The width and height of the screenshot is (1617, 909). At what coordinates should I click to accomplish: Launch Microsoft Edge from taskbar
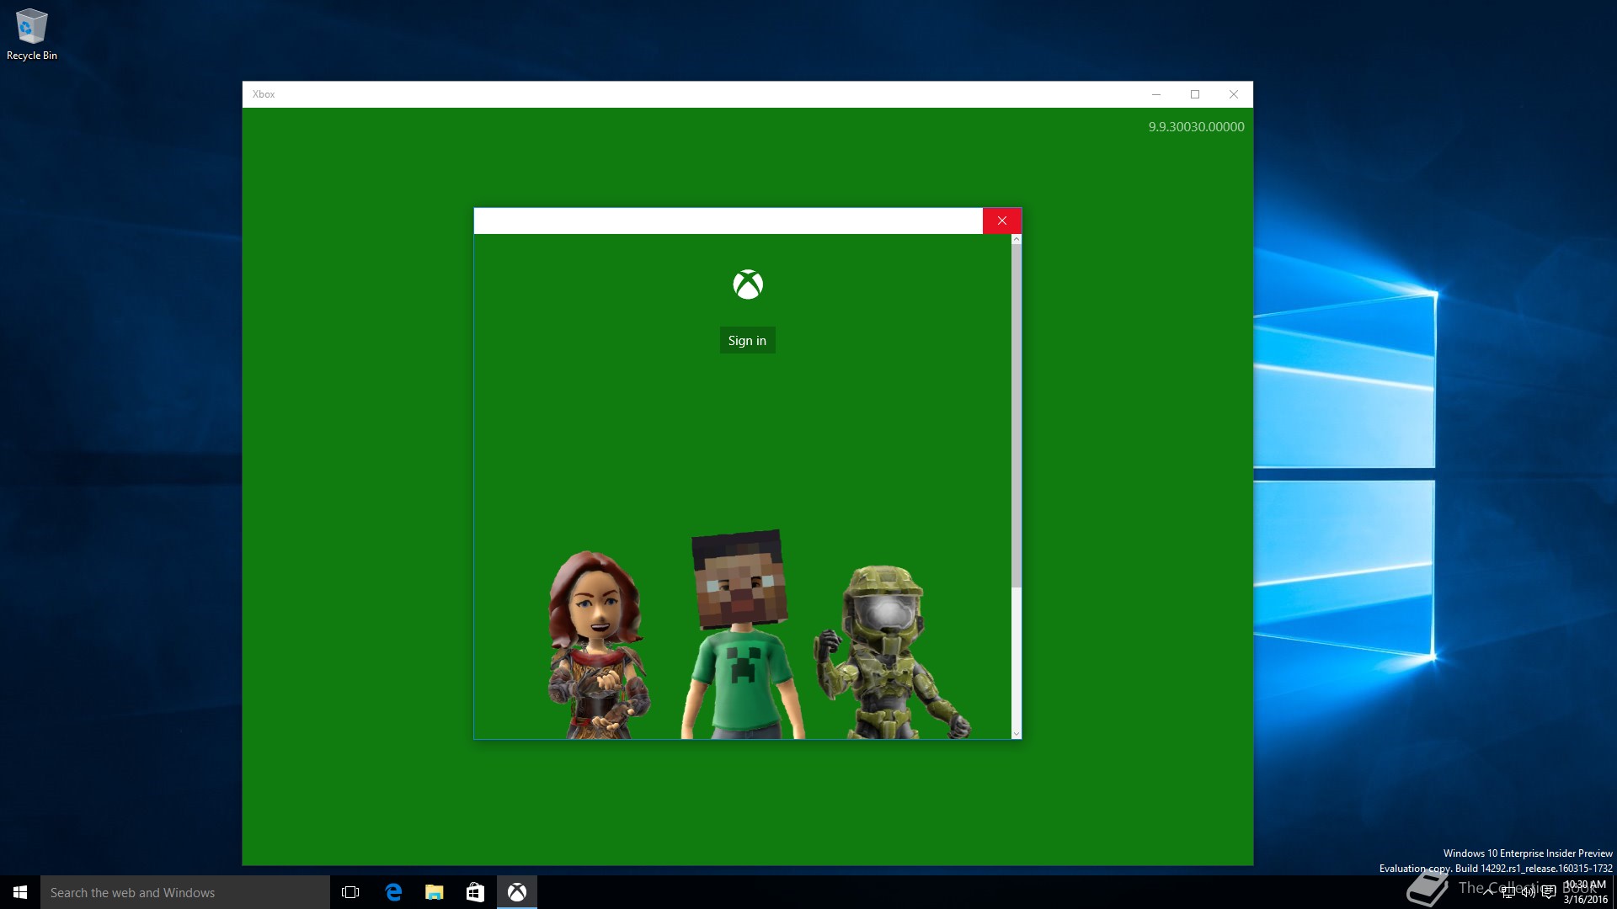pos(392,892)
